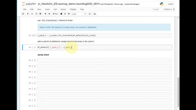Open the cell type Code dropdown

[79, 14]
